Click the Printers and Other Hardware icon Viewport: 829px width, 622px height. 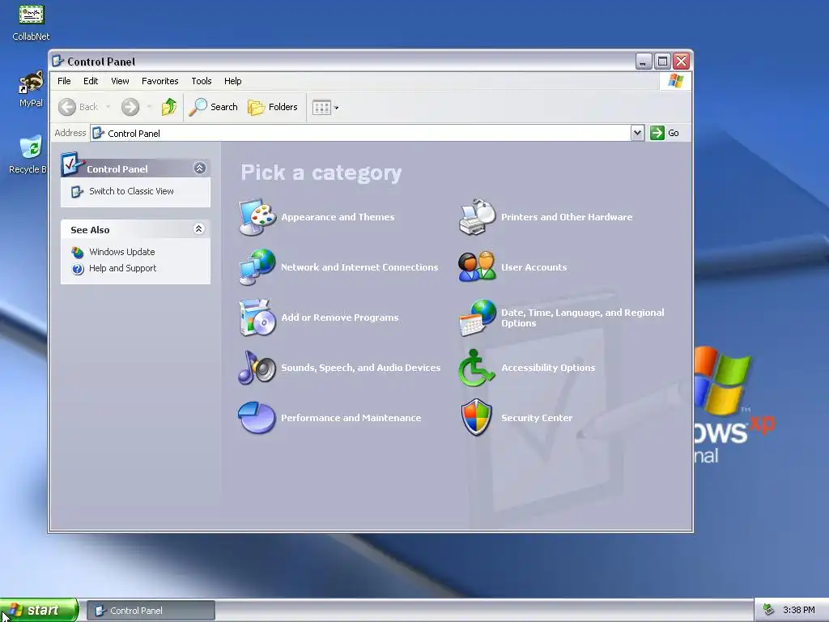point(477,217)
